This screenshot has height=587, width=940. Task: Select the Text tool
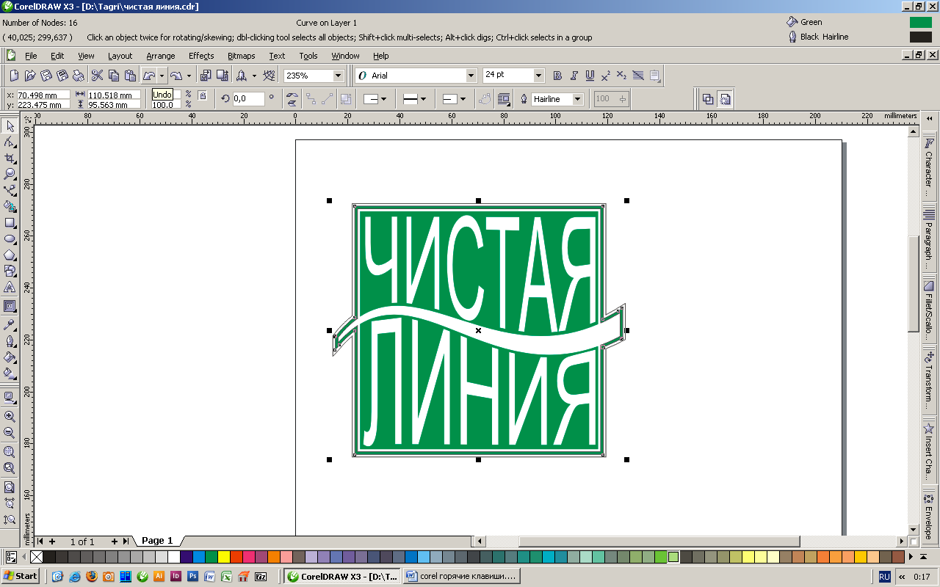(10, 287)
